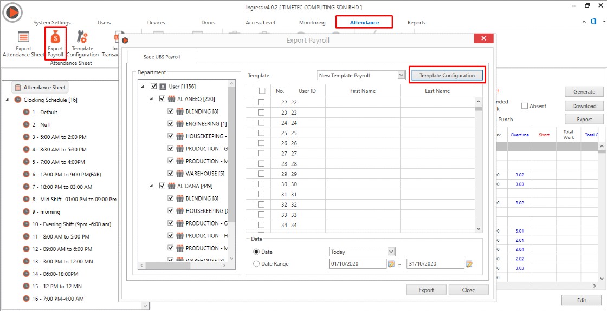Image resolution: width=607 pixels, height=311 pixels.
Task: Click the Export button in payroll dialog
Action: coord(427,290)
